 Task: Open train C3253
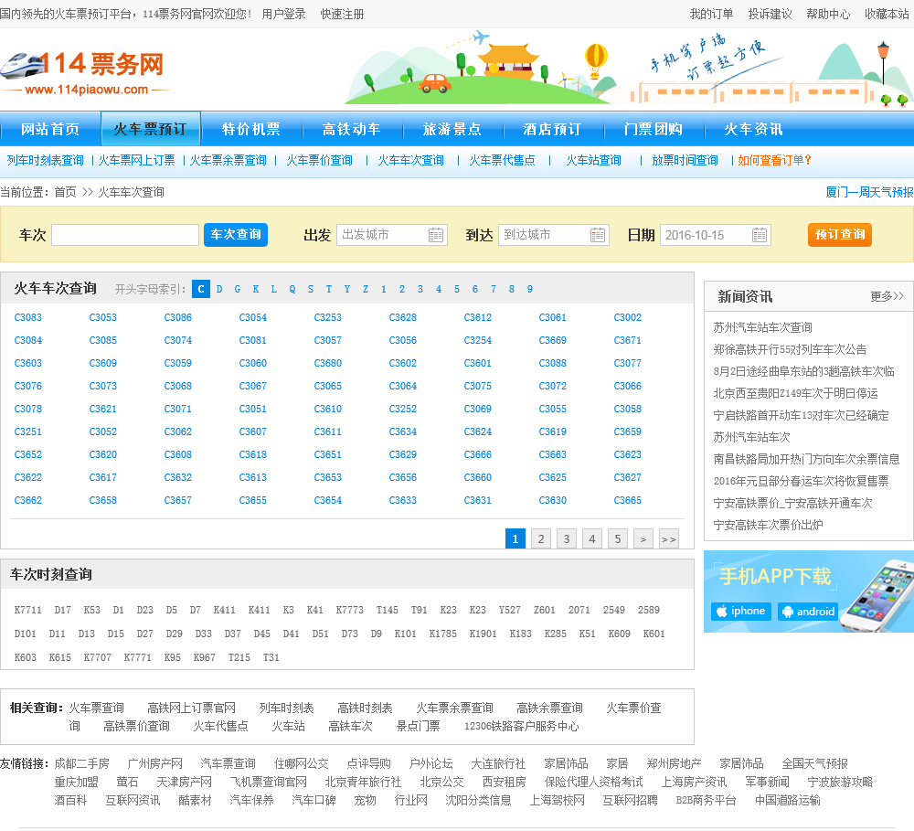click(327, 317)
